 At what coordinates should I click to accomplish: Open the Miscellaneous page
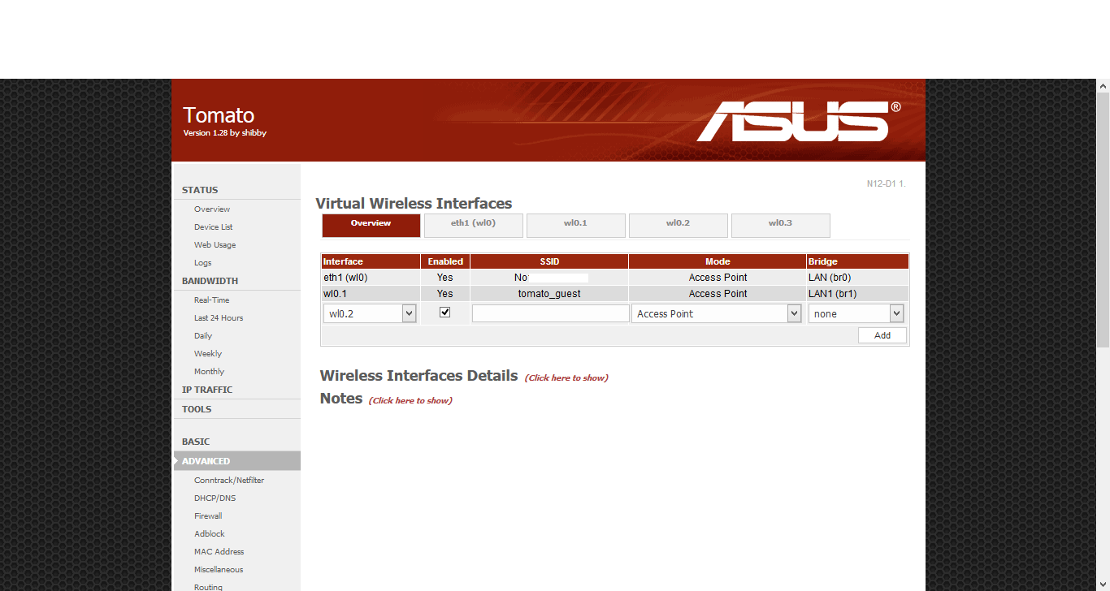click(219, 570)
